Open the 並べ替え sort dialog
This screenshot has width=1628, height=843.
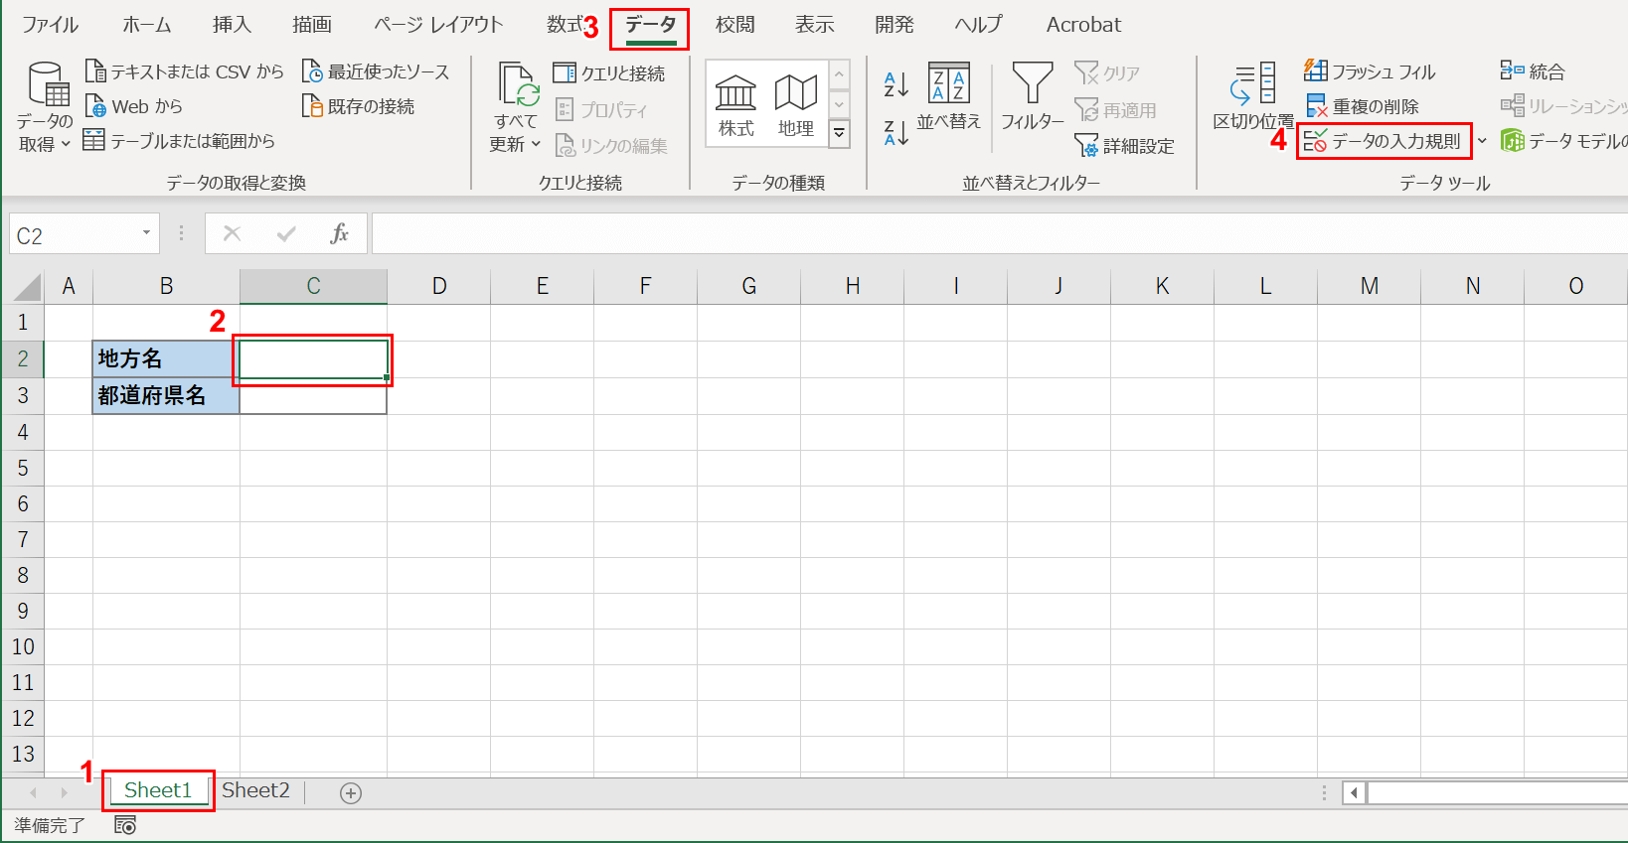point(948,96)
